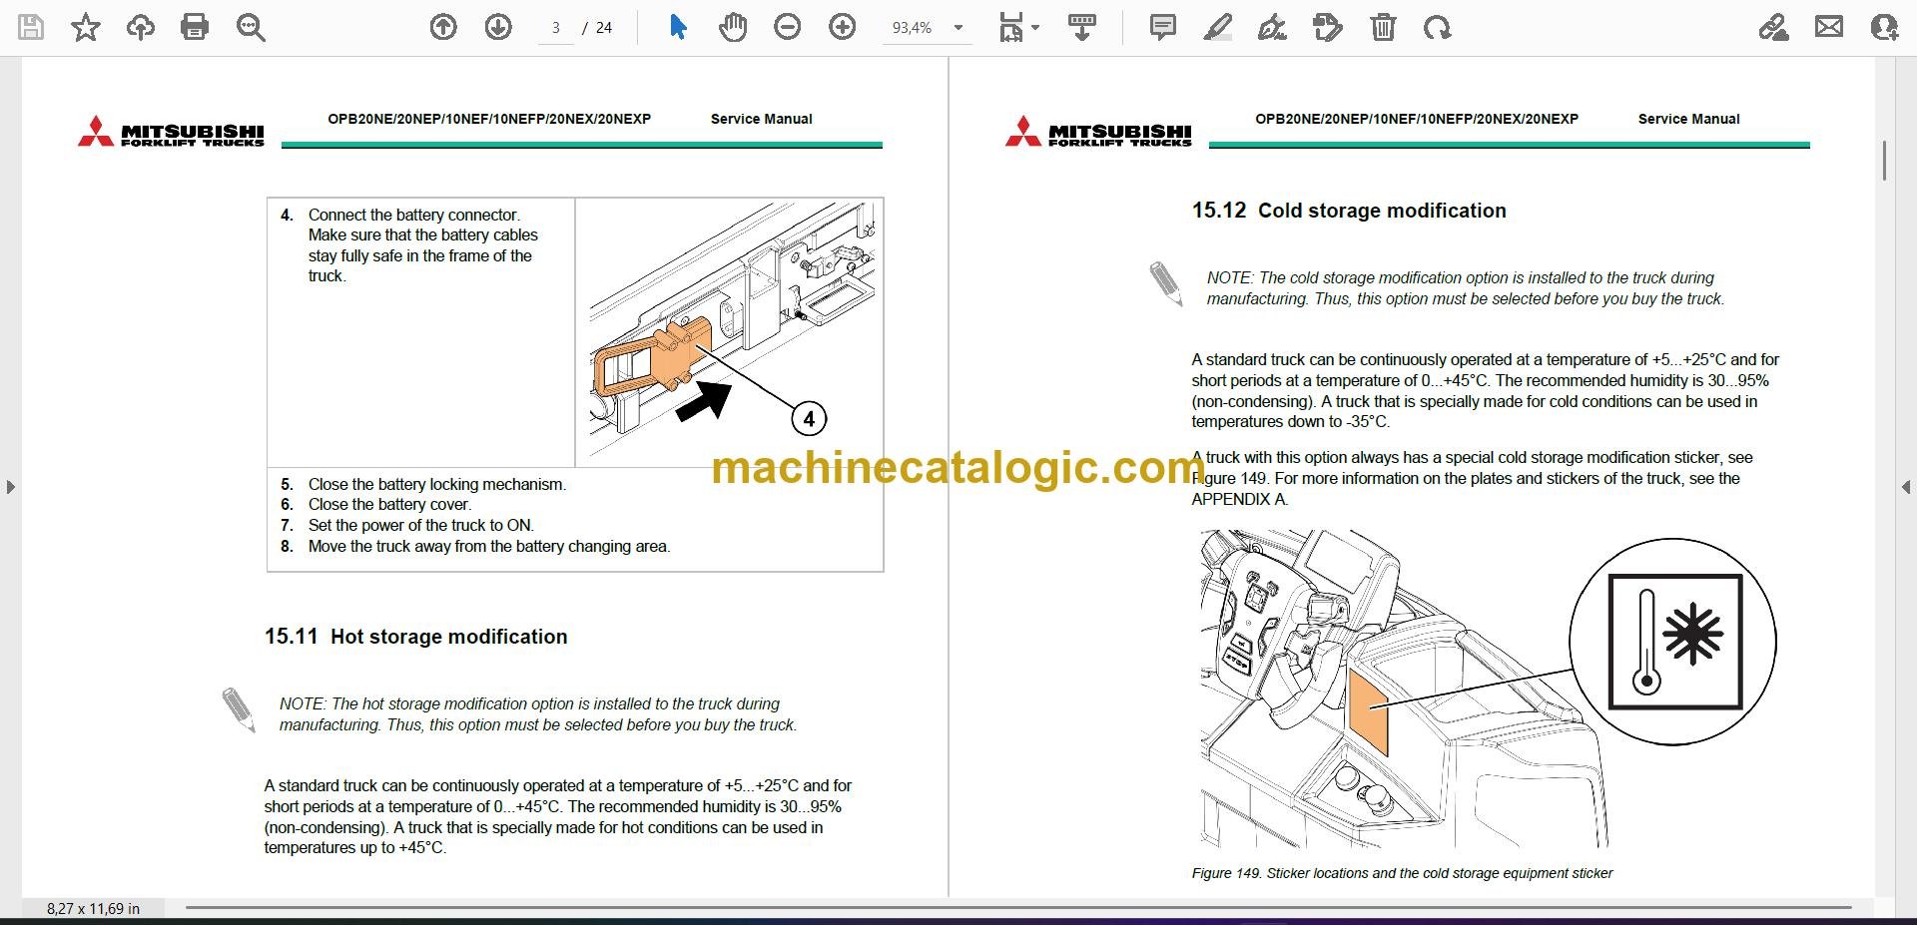Open the find text magnifier tool

(251, 27)
